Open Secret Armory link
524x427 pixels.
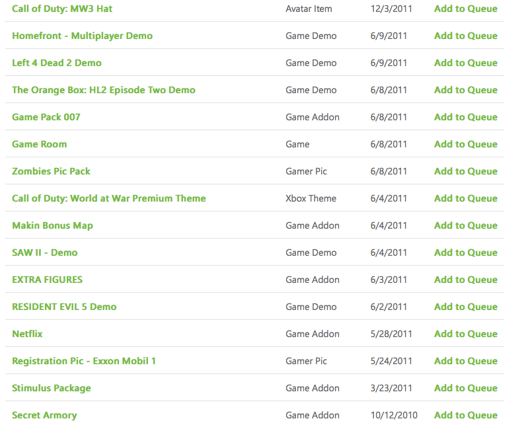(x=44, y=415)
